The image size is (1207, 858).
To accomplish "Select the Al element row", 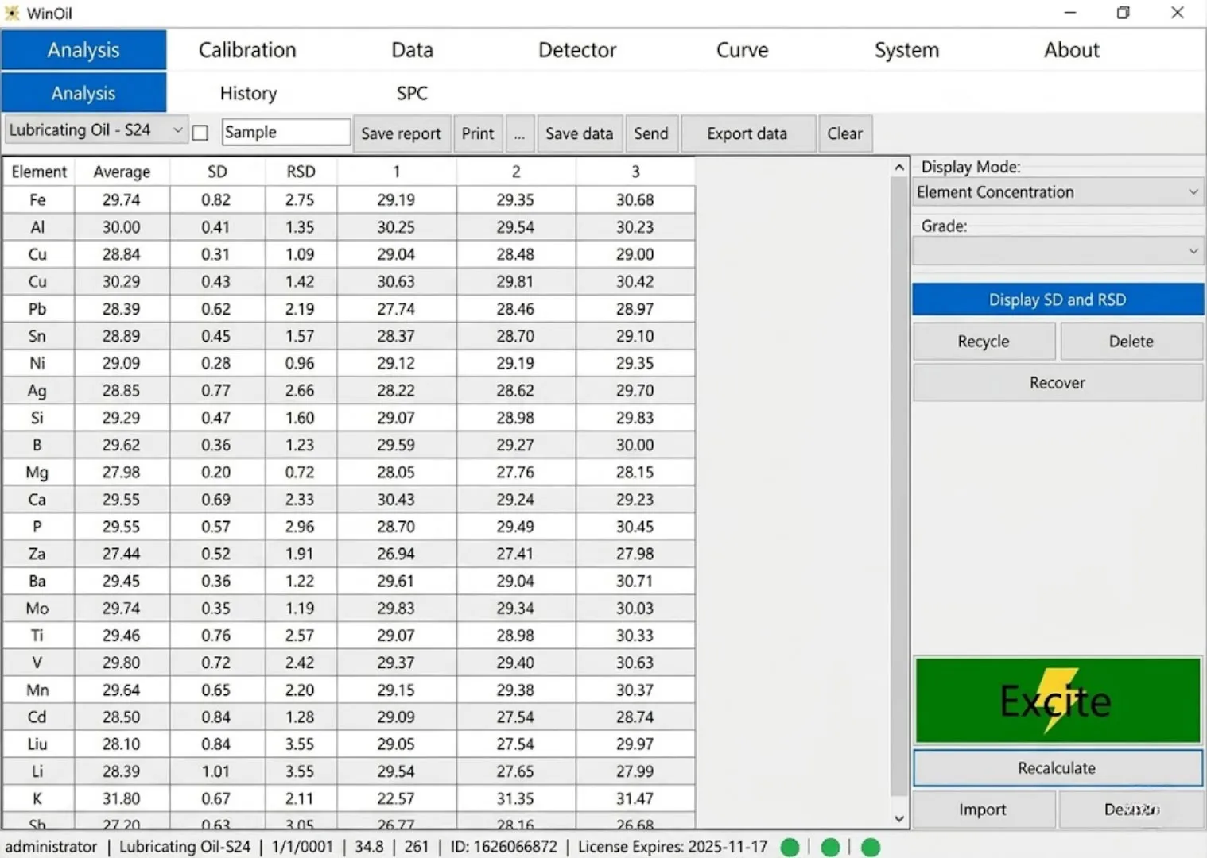I will point(349,227).
